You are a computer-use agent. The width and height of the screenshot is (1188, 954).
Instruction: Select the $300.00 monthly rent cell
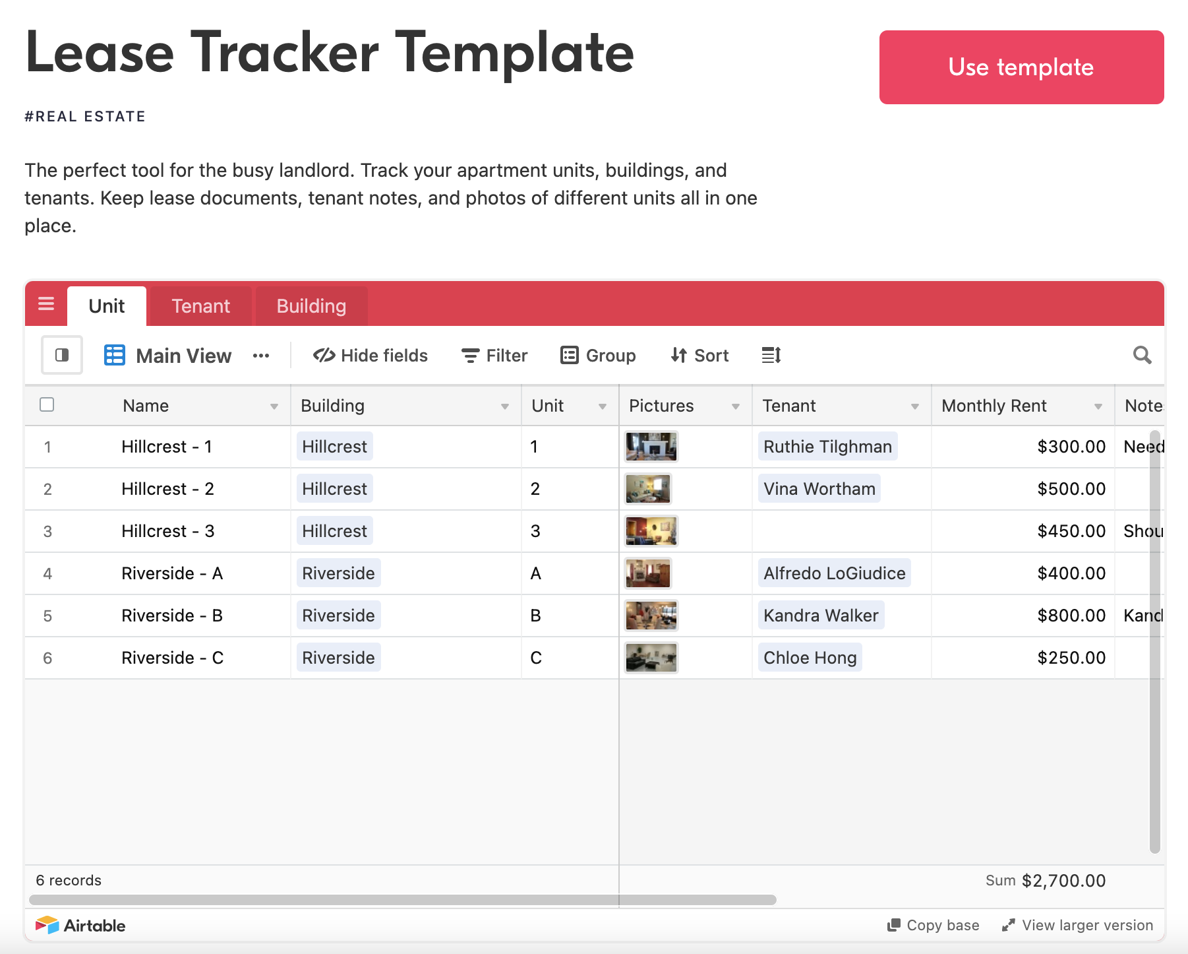click(x=1023, y=447)
